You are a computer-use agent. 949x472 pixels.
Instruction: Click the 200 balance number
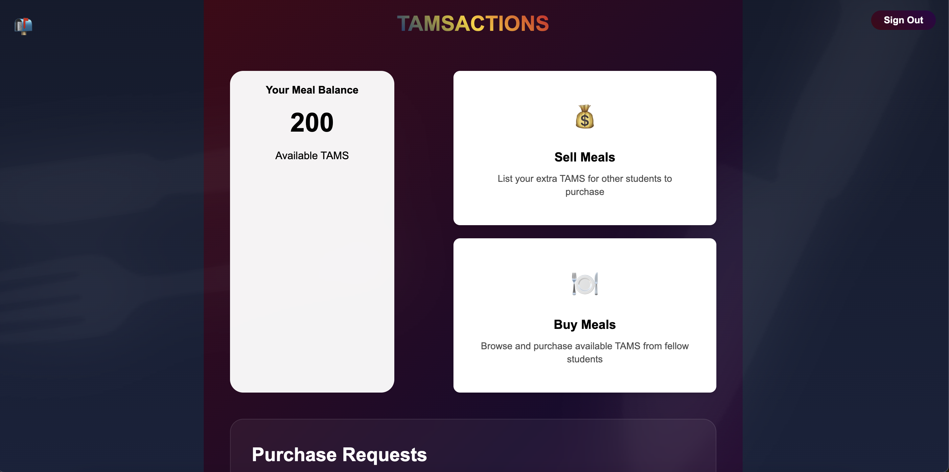pyautogui.click(x=312, y=122)
